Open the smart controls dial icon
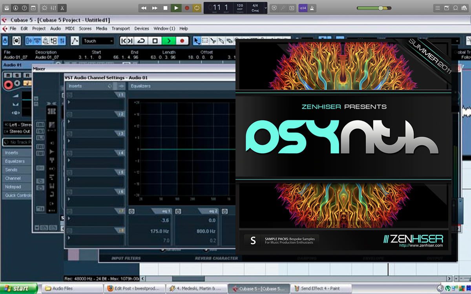Image resolution: width=471 pixels, height=294 pixels. point(44,8)
